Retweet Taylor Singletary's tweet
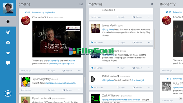183x103 pixels. click(67, 90)
